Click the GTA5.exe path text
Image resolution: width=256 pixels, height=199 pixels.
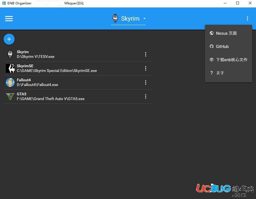pos(50,99)
